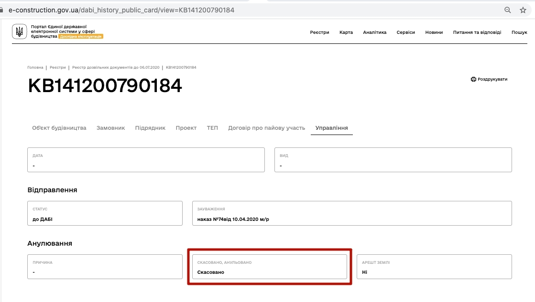This screenshot has height=302, width=535.
Task: Click the trident emblem portal logo
Action: (20, 31)
